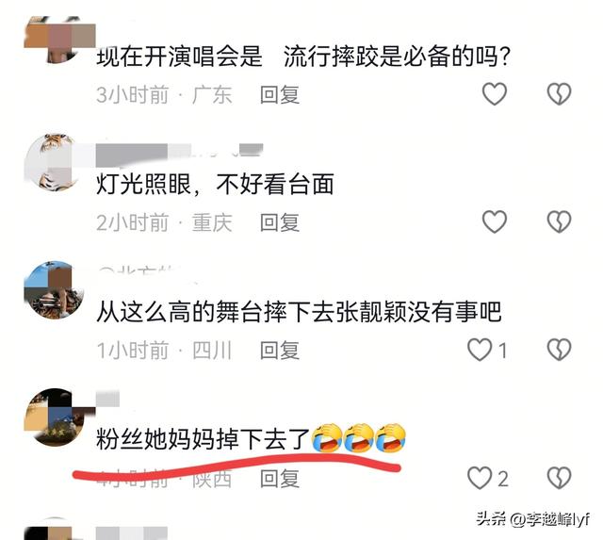603x540 pixels.
Task: Dislike the 演唱会摔跤 comment with broken heart
Action: (x=559, y=94)
